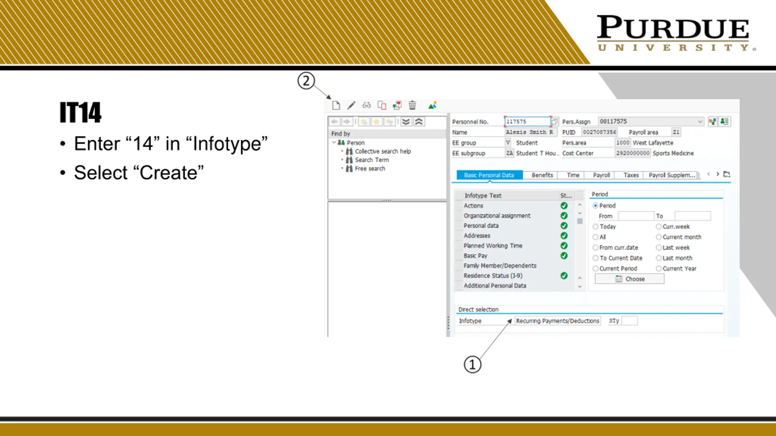
Task: Click the Copy icon in toolbar
Action: click(382, 105)
